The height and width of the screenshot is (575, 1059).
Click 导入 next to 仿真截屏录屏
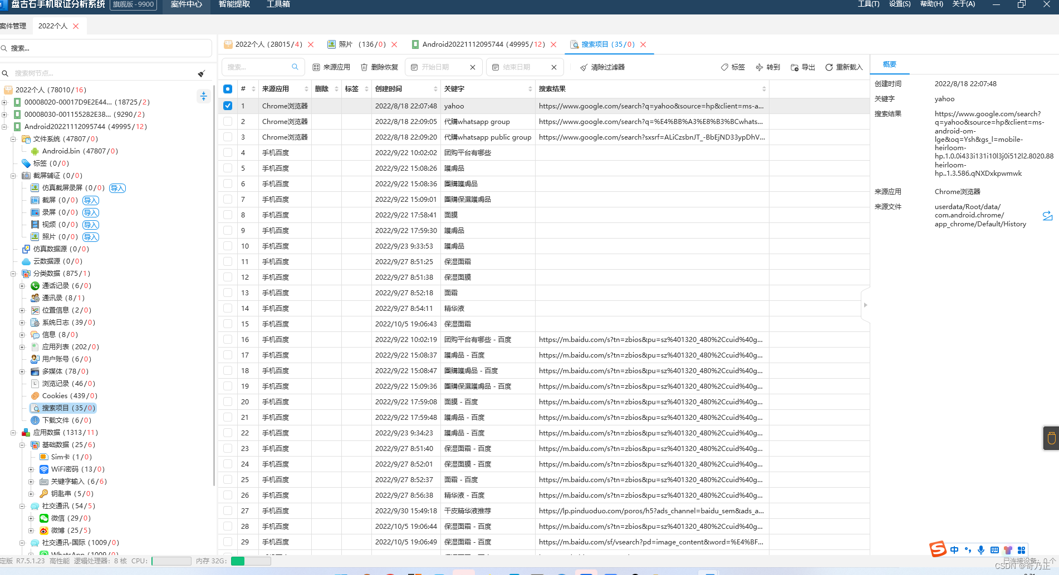tap(117, 188)
